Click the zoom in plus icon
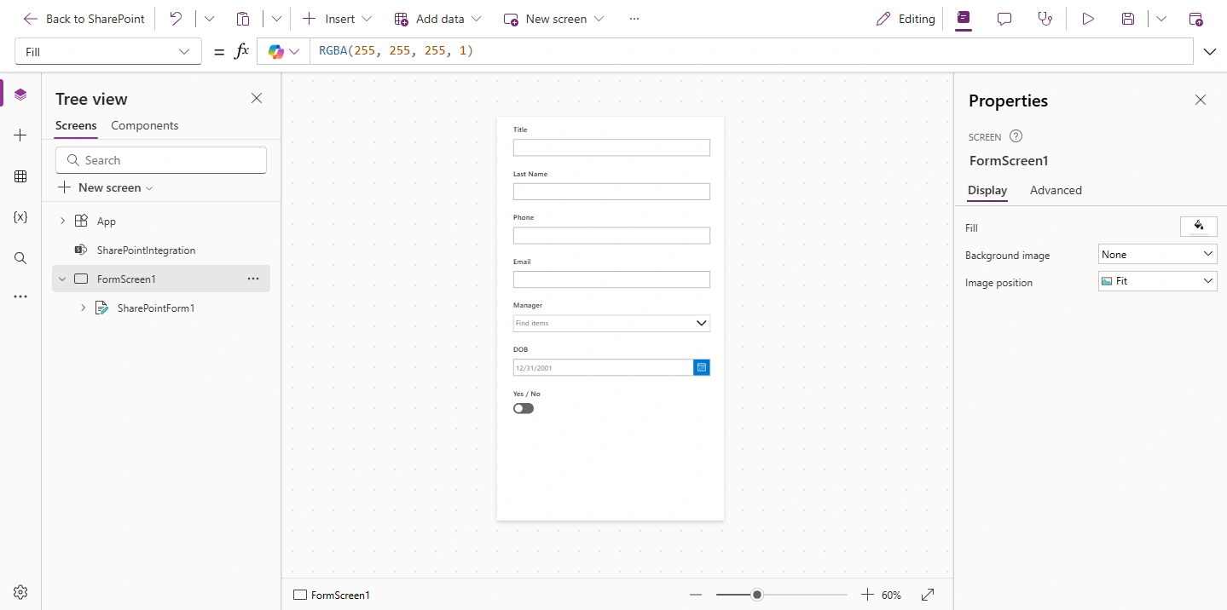This screenshot has height=610, width=1227. (867, 595)
